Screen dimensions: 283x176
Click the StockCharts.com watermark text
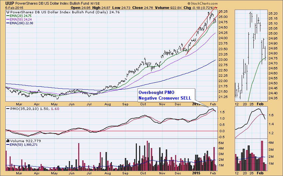(x=202, y=3)
